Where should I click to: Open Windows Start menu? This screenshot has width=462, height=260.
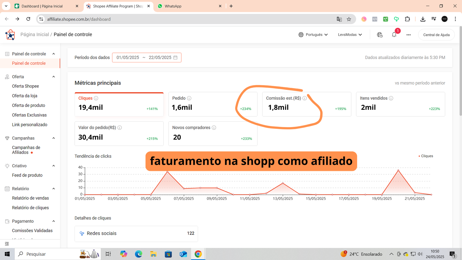pyautogui.click(x=7, y=254)
